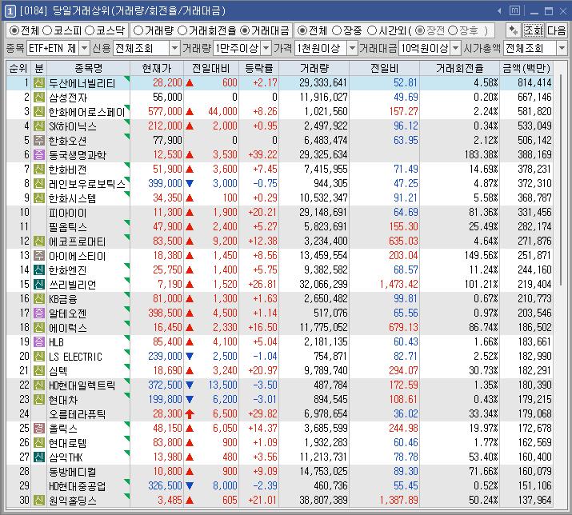Viewport: 572px width, 515px height.
Task: Select the 코스닥 radio button
Action: point(90,30)
